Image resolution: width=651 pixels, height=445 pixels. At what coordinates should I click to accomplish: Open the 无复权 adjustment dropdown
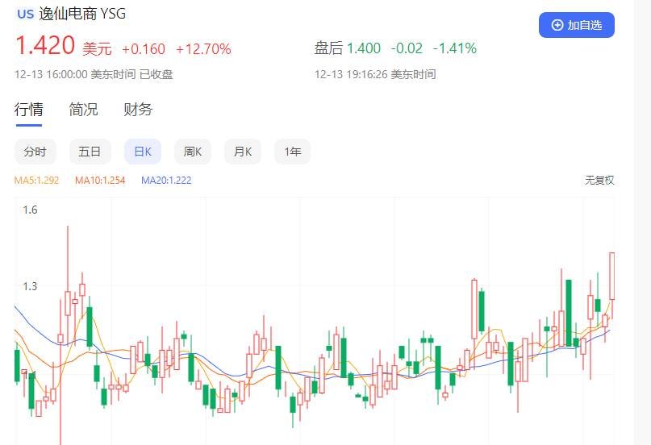pyautogui.click(x=599, y=180)
